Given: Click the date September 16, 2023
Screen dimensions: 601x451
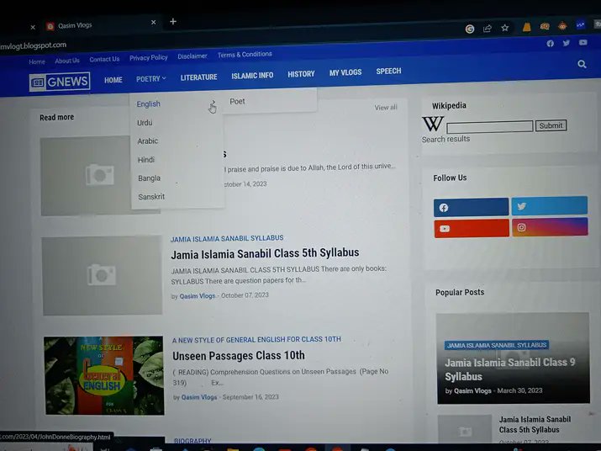Looking at the screenshot, I should (250, 397).
